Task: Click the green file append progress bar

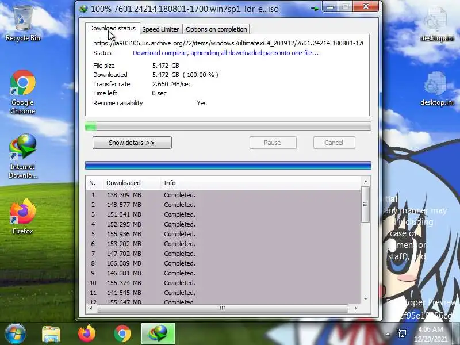Action: tap(228, 126)
